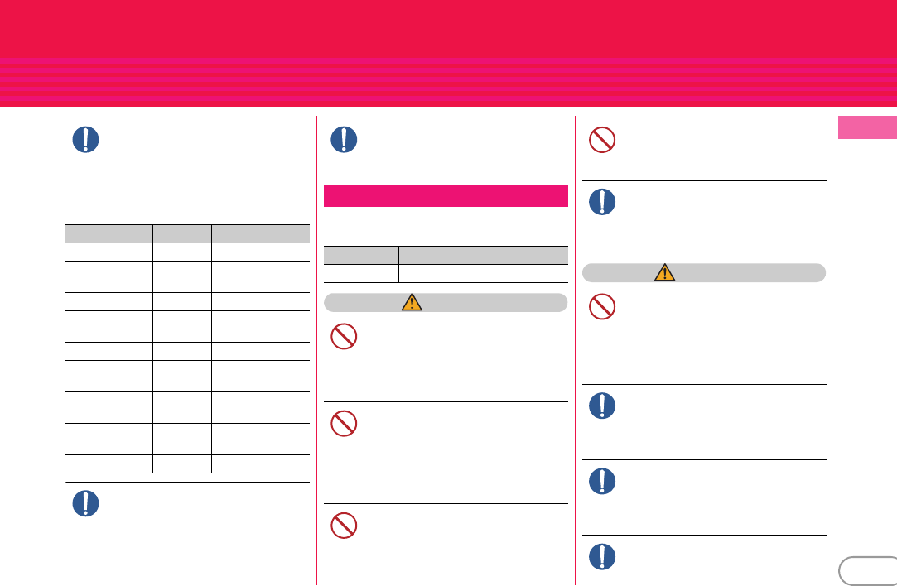Click the last prohibition icon in middle column
This screenshot has width=897, height=586.
[344, 526]
